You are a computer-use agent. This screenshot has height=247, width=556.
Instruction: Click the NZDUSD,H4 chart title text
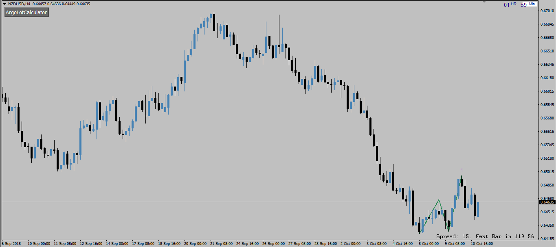tap(19, 4)
